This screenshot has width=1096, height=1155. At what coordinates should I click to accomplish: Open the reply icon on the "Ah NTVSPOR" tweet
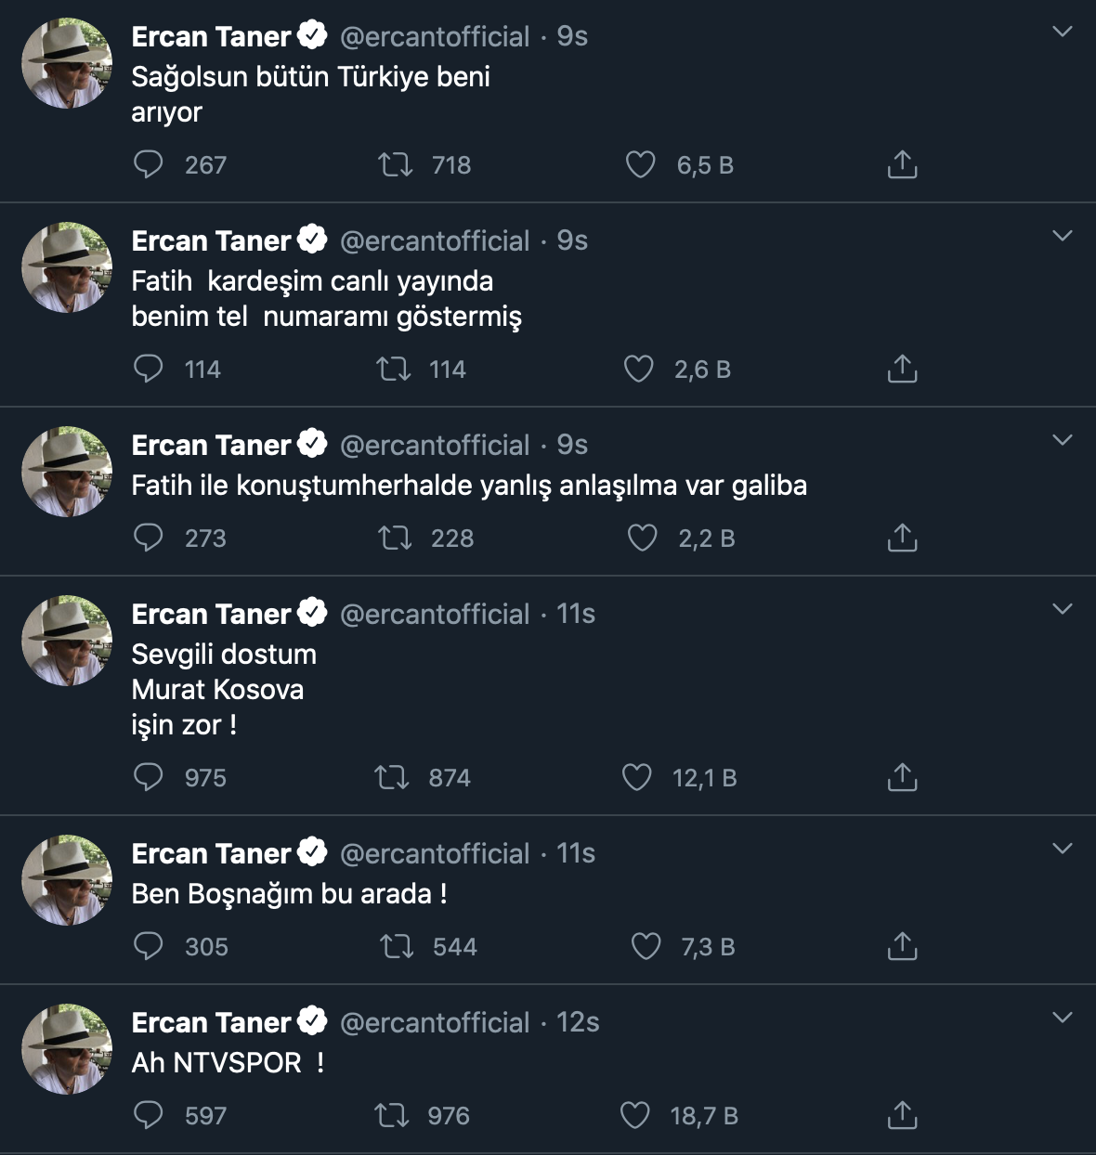149,1115
